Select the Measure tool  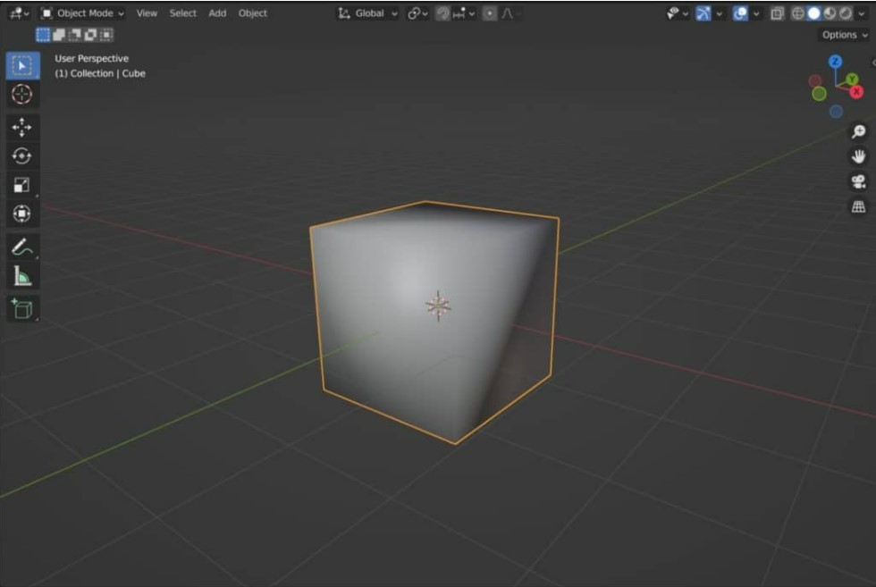coord(22,277)
